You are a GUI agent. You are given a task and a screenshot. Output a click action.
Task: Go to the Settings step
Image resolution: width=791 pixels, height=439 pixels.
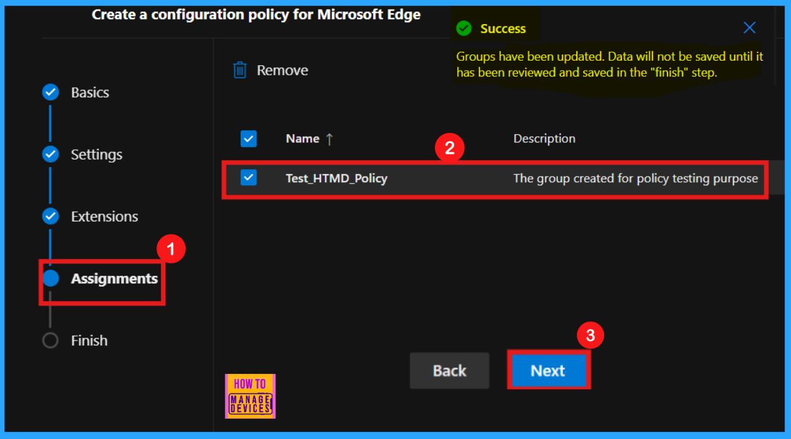point(96,154)
